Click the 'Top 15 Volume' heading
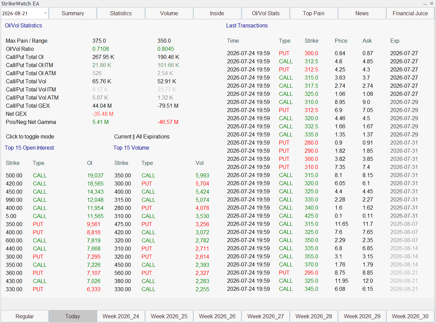Screen dimensions: 436x323 [x=131, y=148]
